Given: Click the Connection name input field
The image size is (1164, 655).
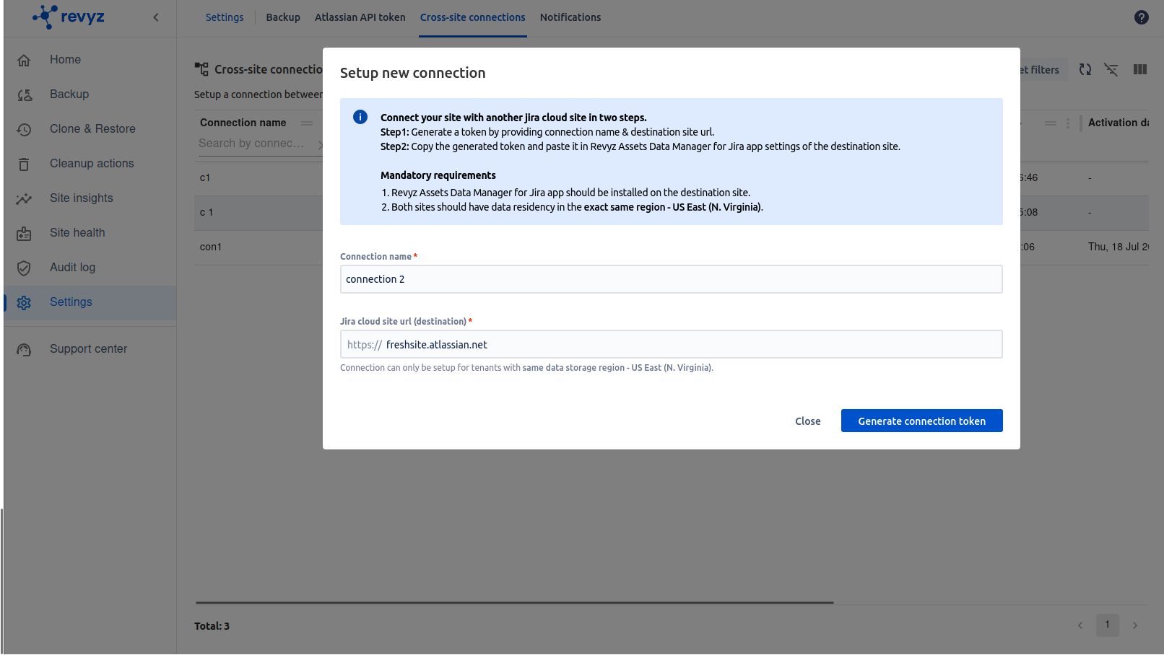Looking at the screenshot, I should [671, 279].
